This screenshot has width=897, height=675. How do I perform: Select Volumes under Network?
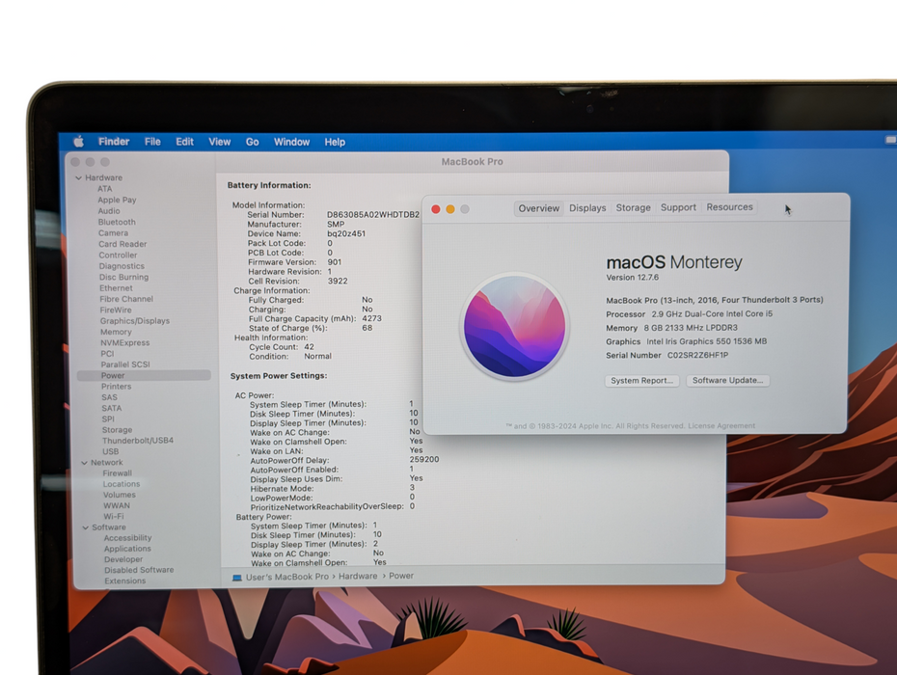tap(120, 495)
